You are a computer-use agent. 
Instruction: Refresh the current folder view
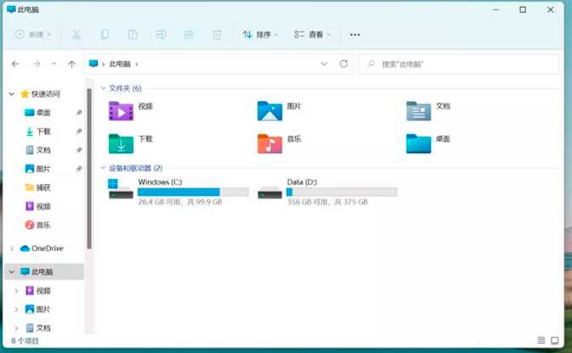tap(343, 64)
